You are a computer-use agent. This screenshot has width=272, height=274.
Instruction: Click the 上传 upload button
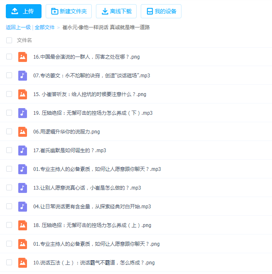click(24, 11)
